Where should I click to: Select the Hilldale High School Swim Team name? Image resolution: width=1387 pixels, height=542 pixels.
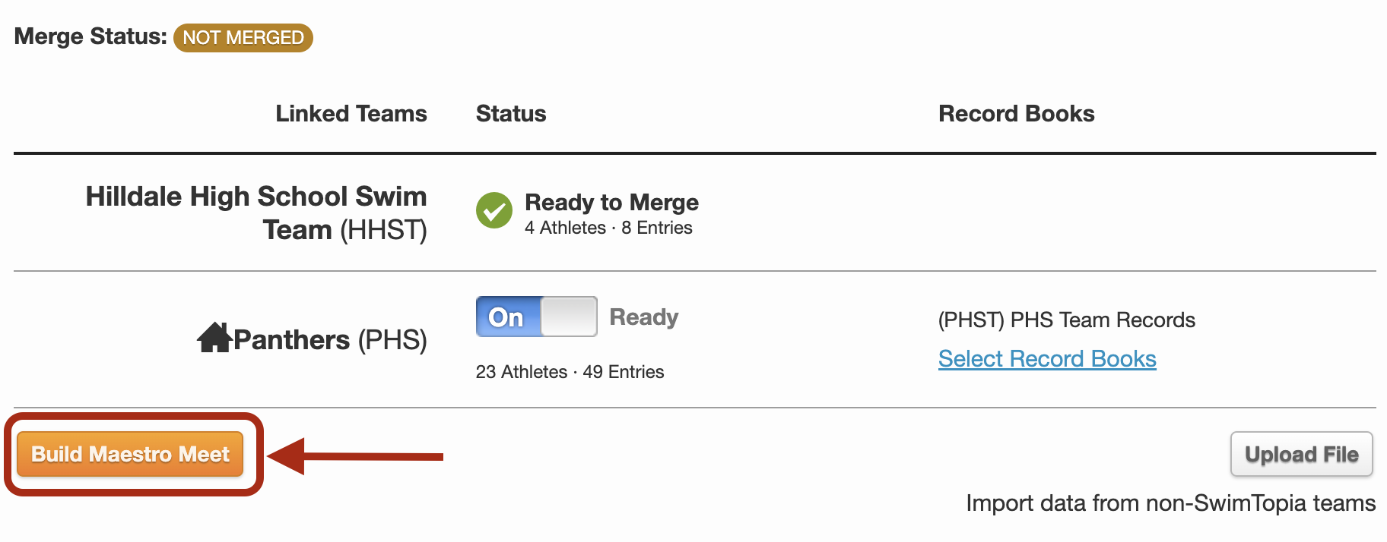point(256,213)
